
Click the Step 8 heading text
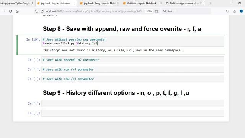click(x=122, y=29)
